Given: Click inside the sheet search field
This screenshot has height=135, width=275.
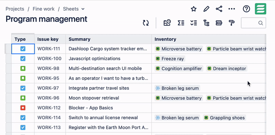Looking at the screenshot, I should [x=253, y=23].
